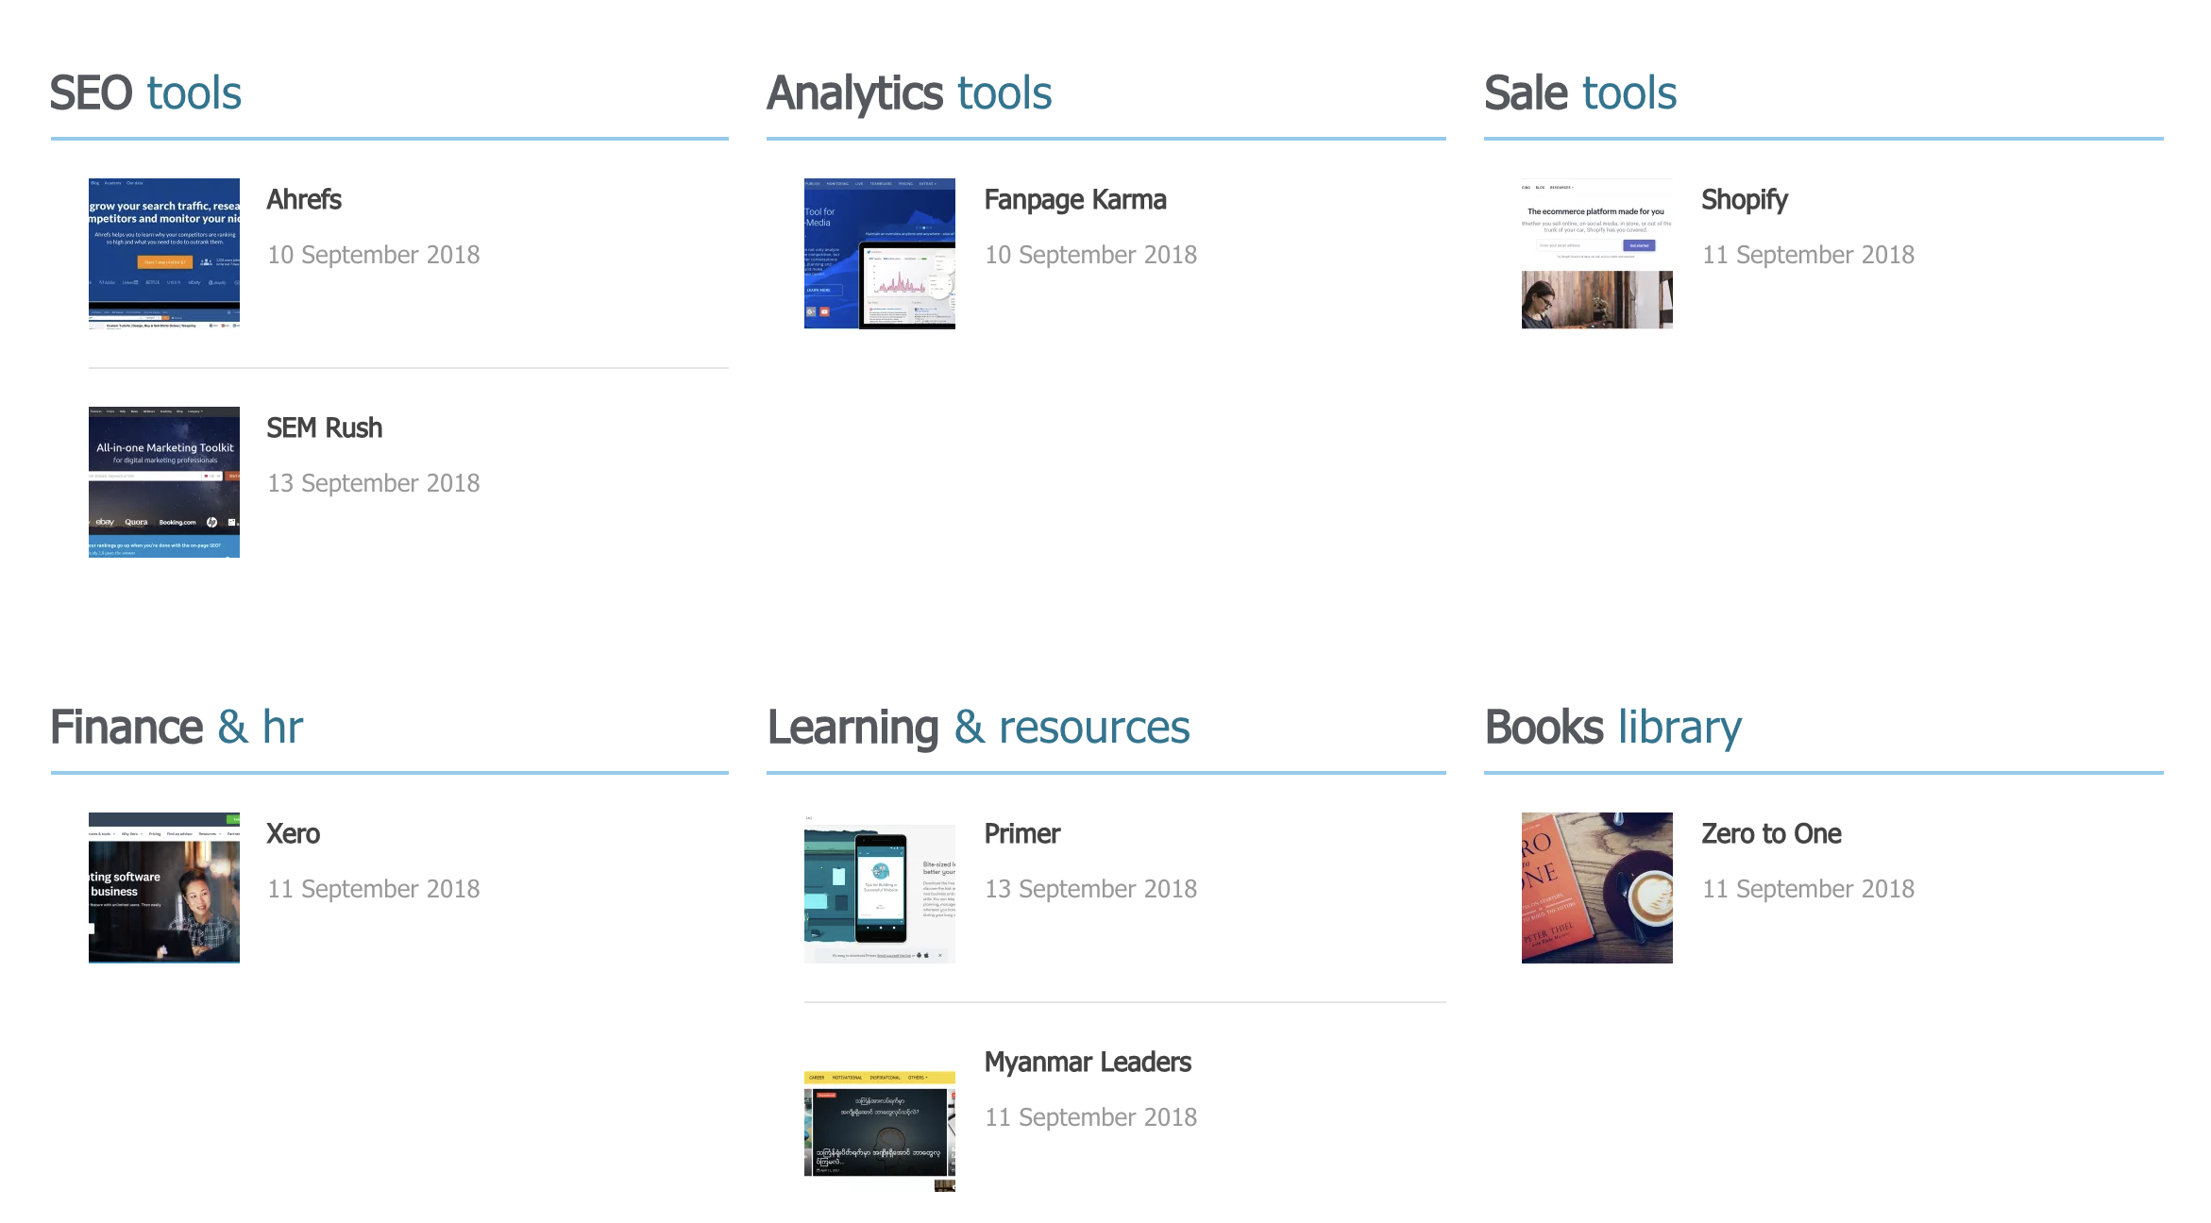Click the Myanmar Leaders title
This screenshot has height=1223, width=2211.
pyautogui.click(x=1087, y=1063)
